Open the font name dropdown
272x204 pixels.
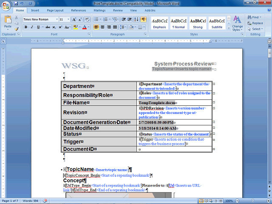57,19
